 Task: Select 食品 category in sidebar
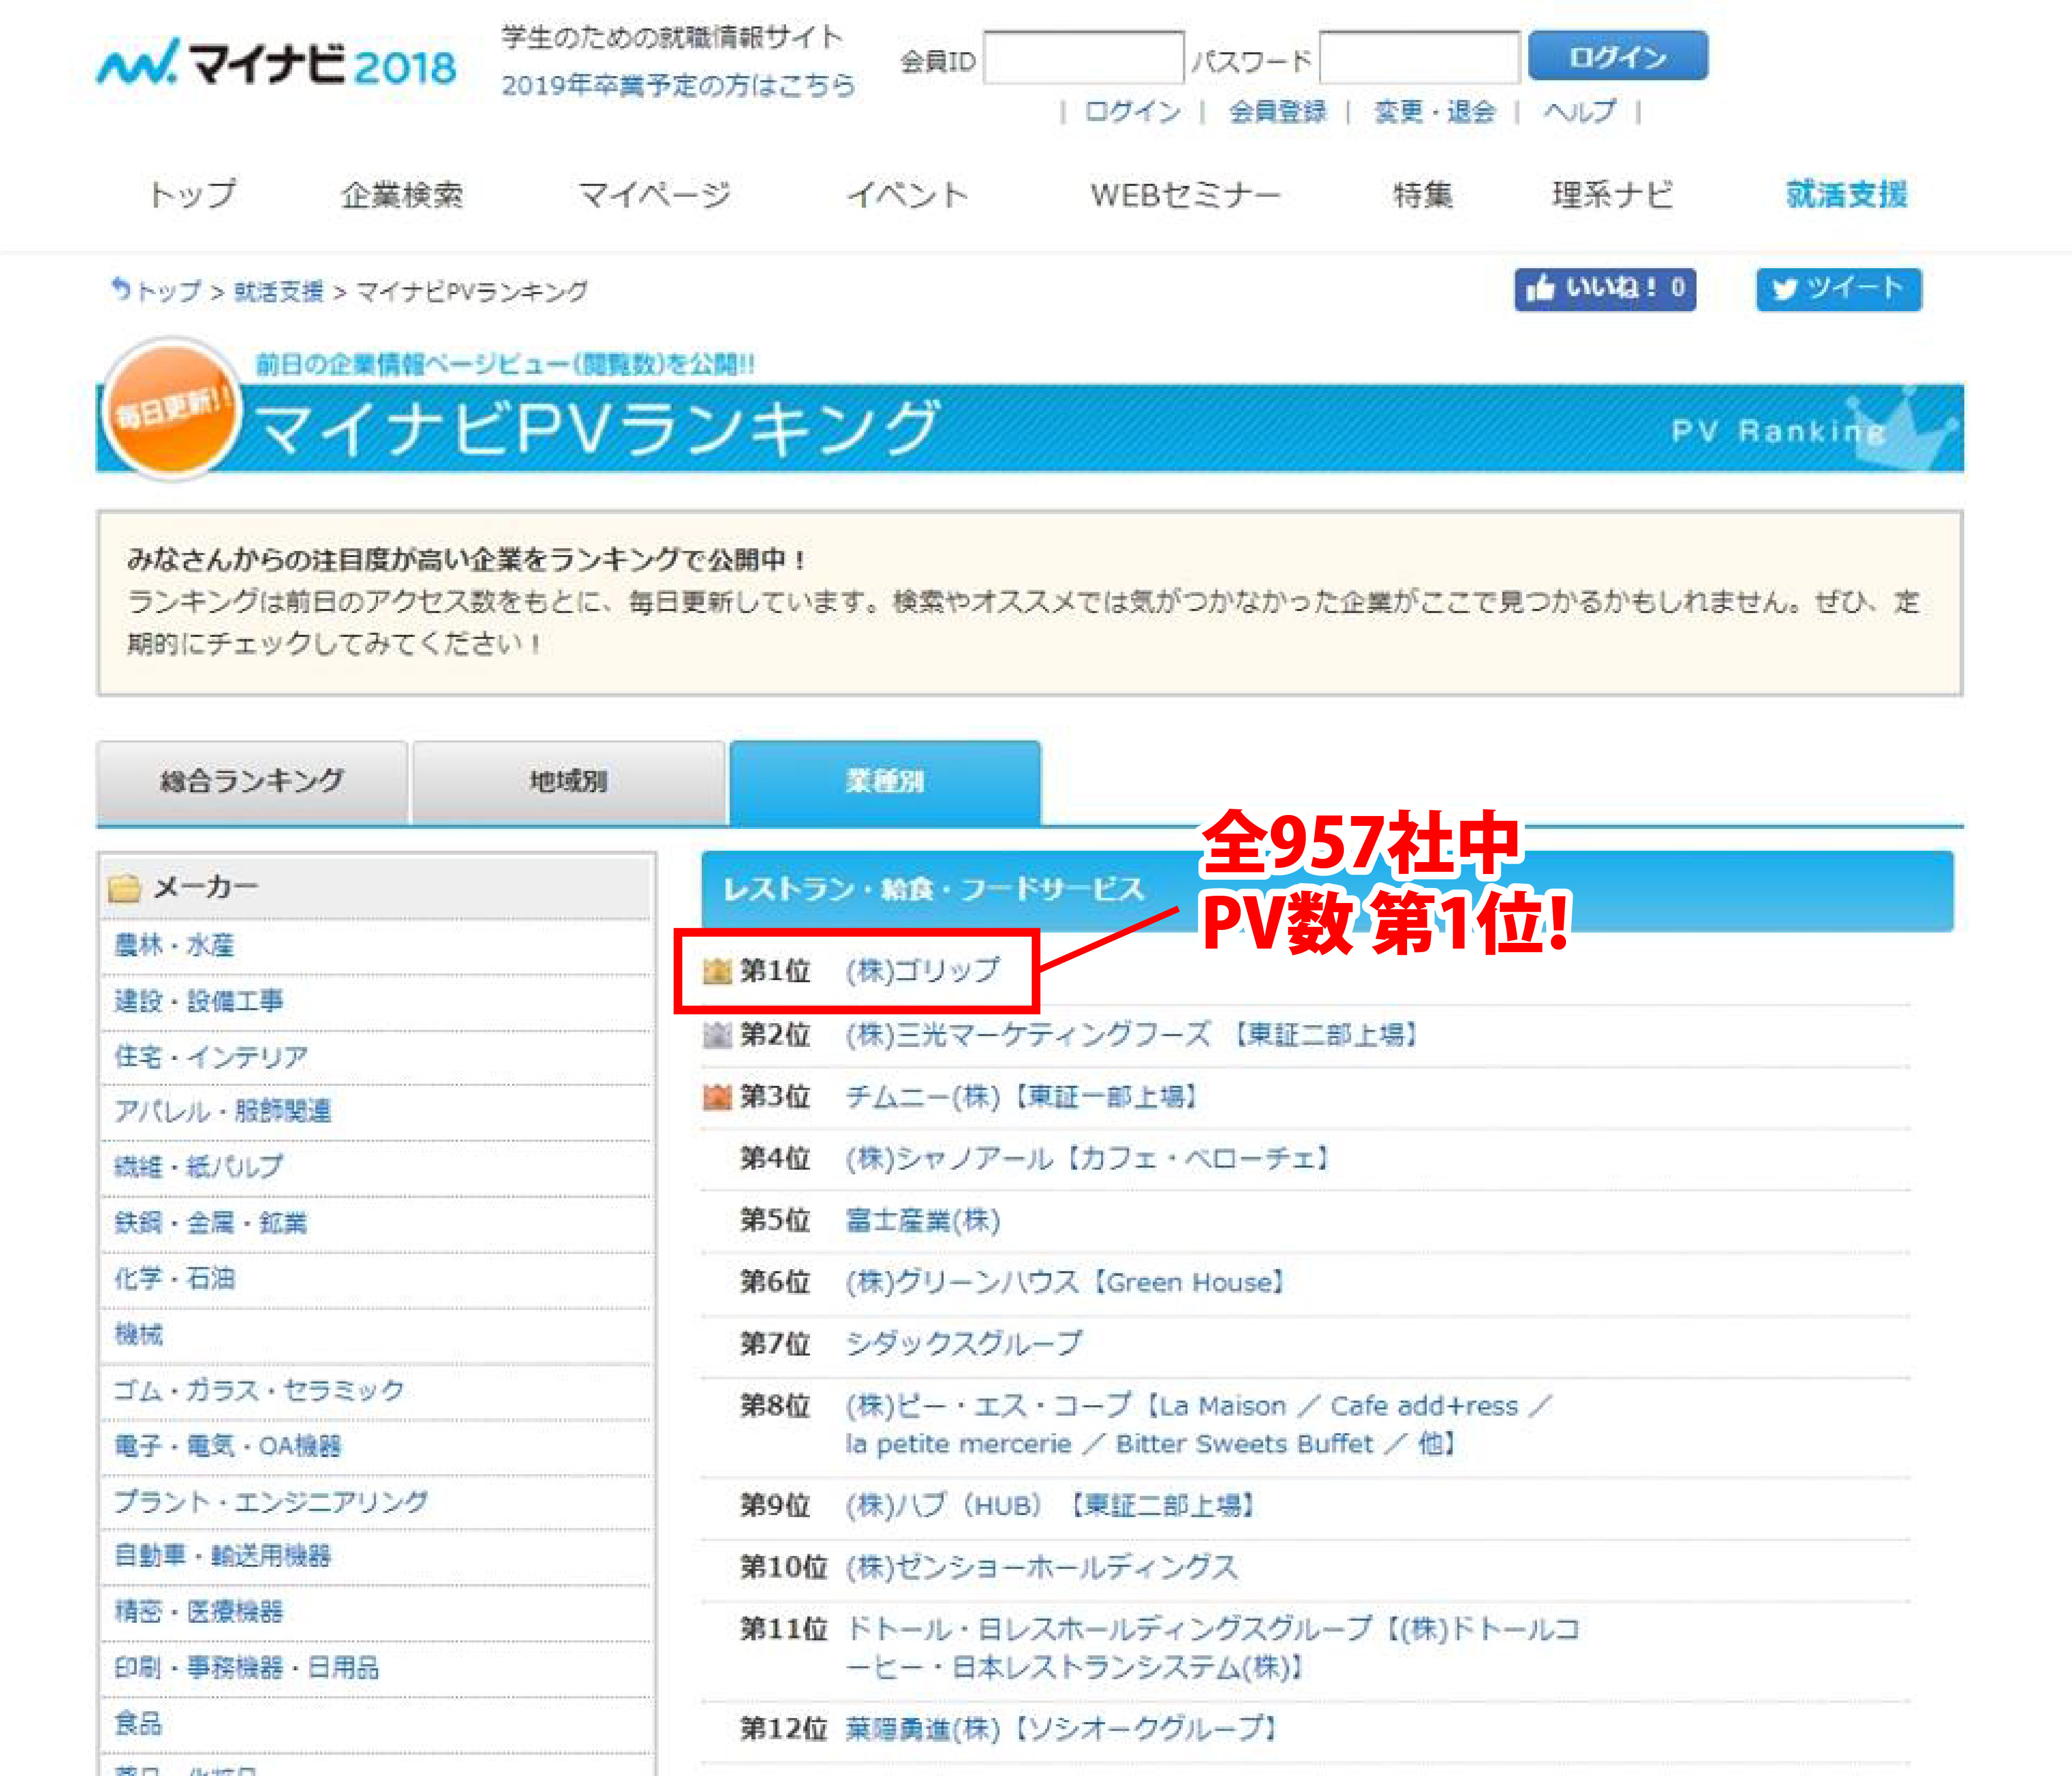[138, 1723]
